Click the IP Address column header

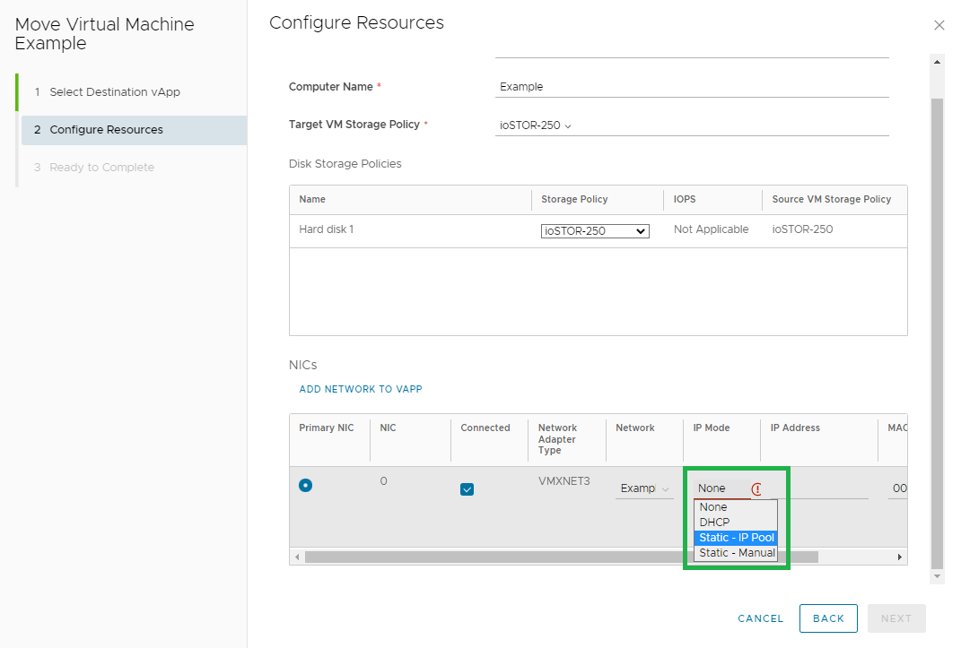click(795, 428)
